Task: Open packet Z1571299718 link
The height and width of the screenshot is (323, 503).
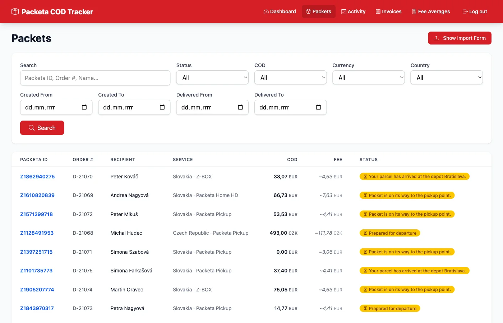Action: point(36,214)
